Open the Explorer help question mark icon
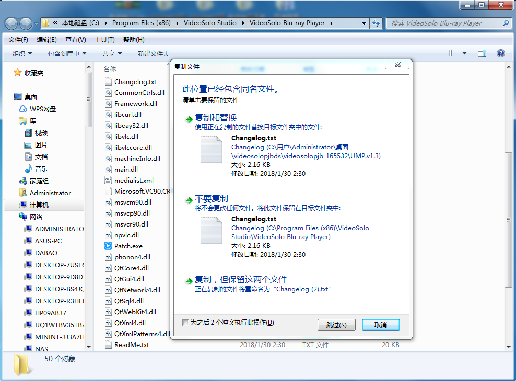Image resolution: width=516 pixels, height=381 pixels. 500,53
